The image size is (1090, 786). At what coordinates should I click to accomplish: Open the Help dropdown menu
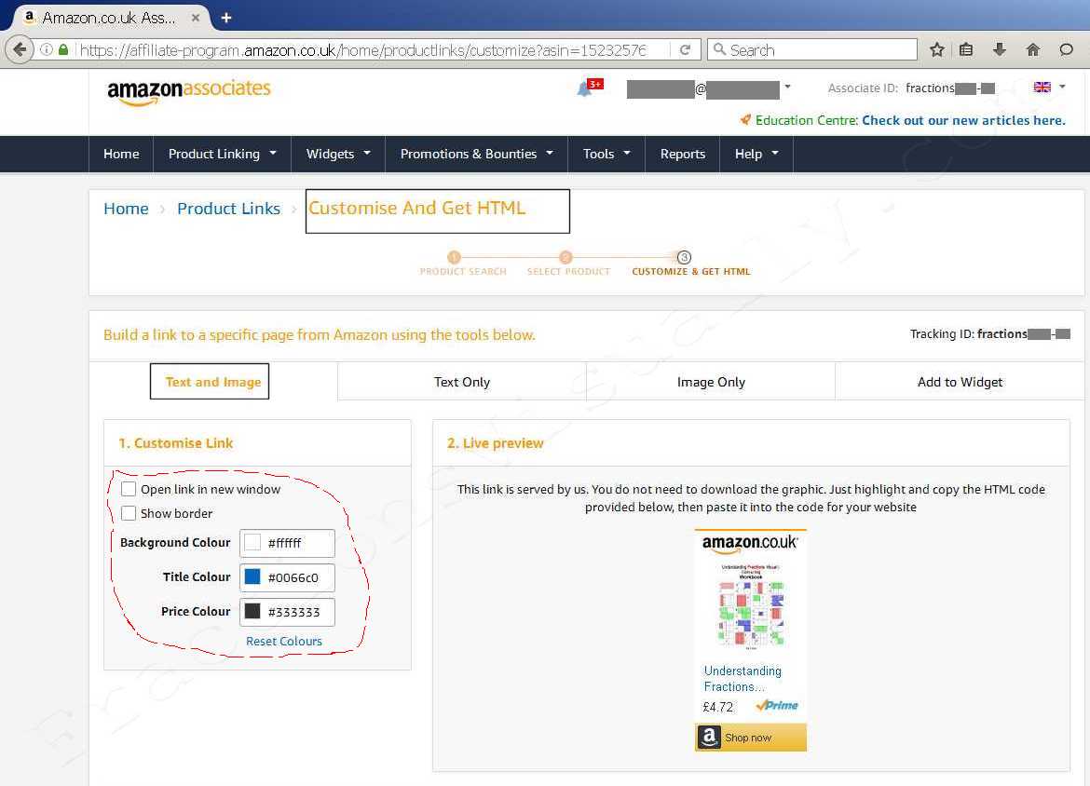click(756, 154)
